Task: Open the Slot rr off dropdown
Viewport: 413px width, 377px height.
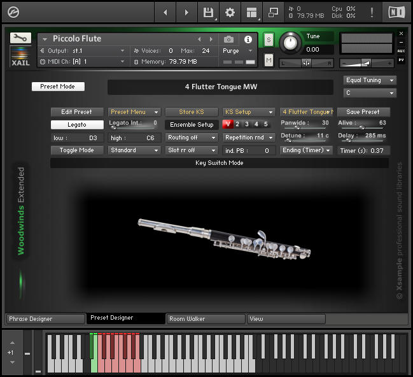Action: (x=192, y=150)
